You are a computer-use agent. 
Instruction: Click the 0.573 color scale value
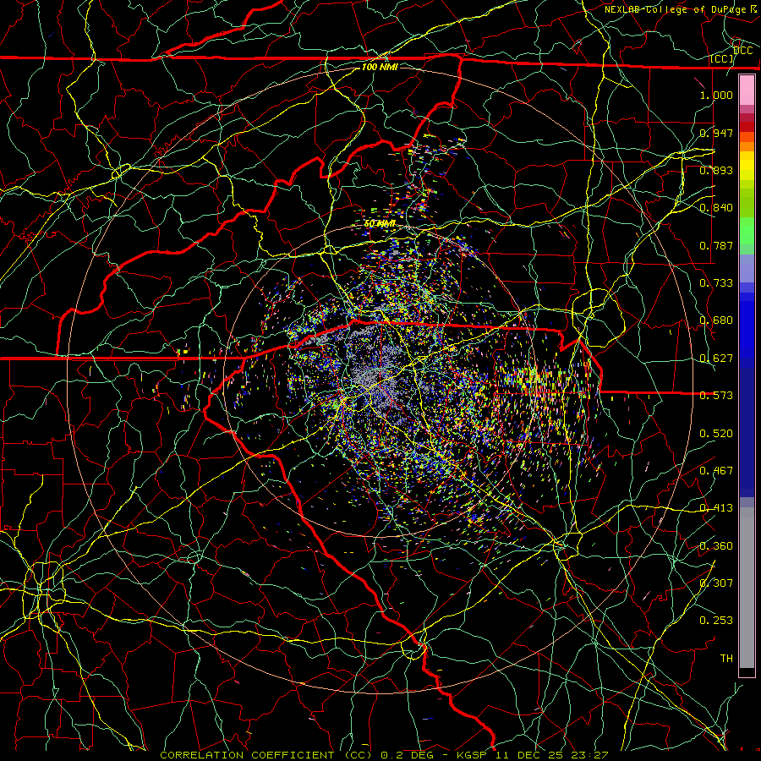click(716, 396)
